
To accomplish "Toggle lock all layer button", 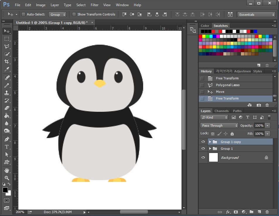I will click(232, 133).
